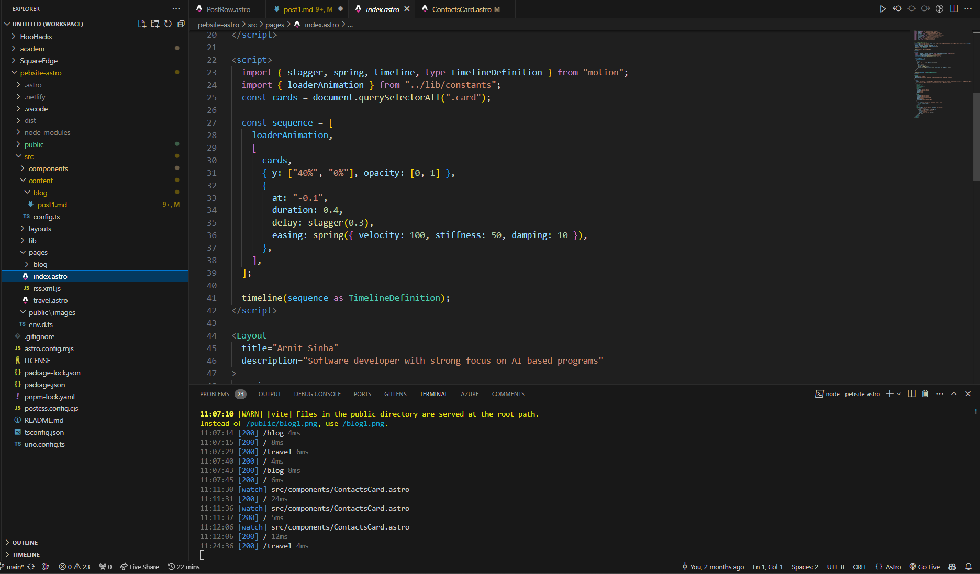
Task: Maximize the panel size with chevron
Action: [x=954, y=393]
